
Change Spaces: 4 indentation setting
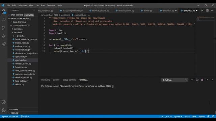[178, 117]
